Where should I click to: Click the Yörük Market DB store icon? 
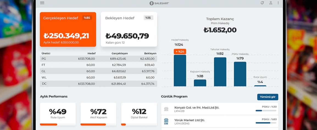pos(166,121)
